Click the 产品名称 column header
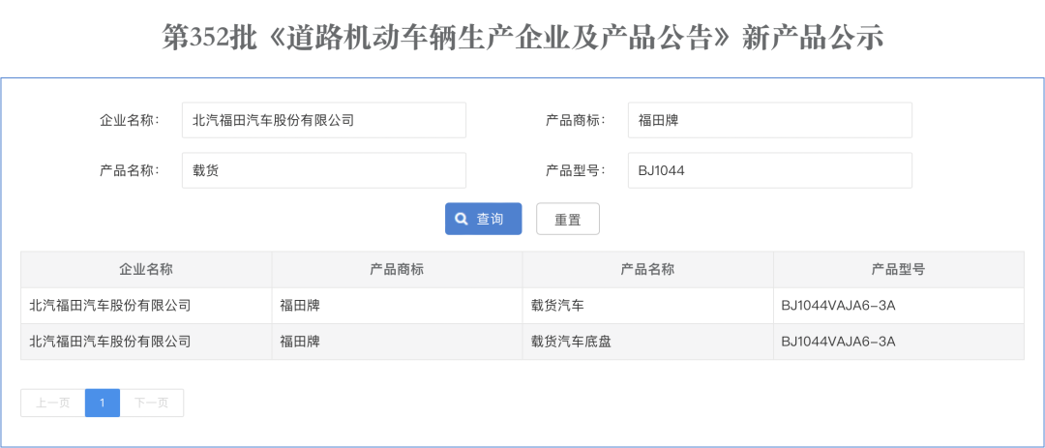This screenshot has height=448, width=1045. click(x=647, y=269)
